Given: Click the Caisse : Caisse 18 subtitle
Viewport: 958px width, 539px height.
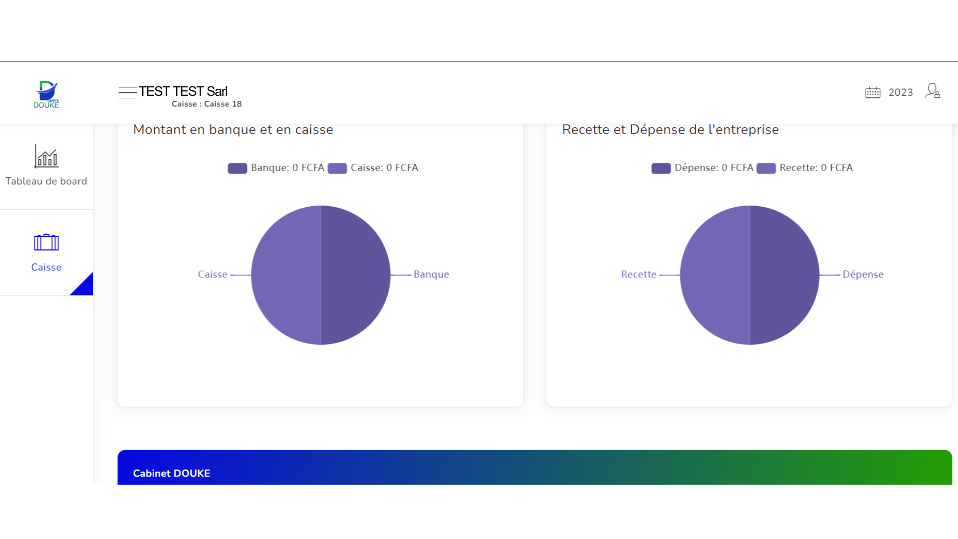Looking at the screenshot, I should (x=207, y=104).
